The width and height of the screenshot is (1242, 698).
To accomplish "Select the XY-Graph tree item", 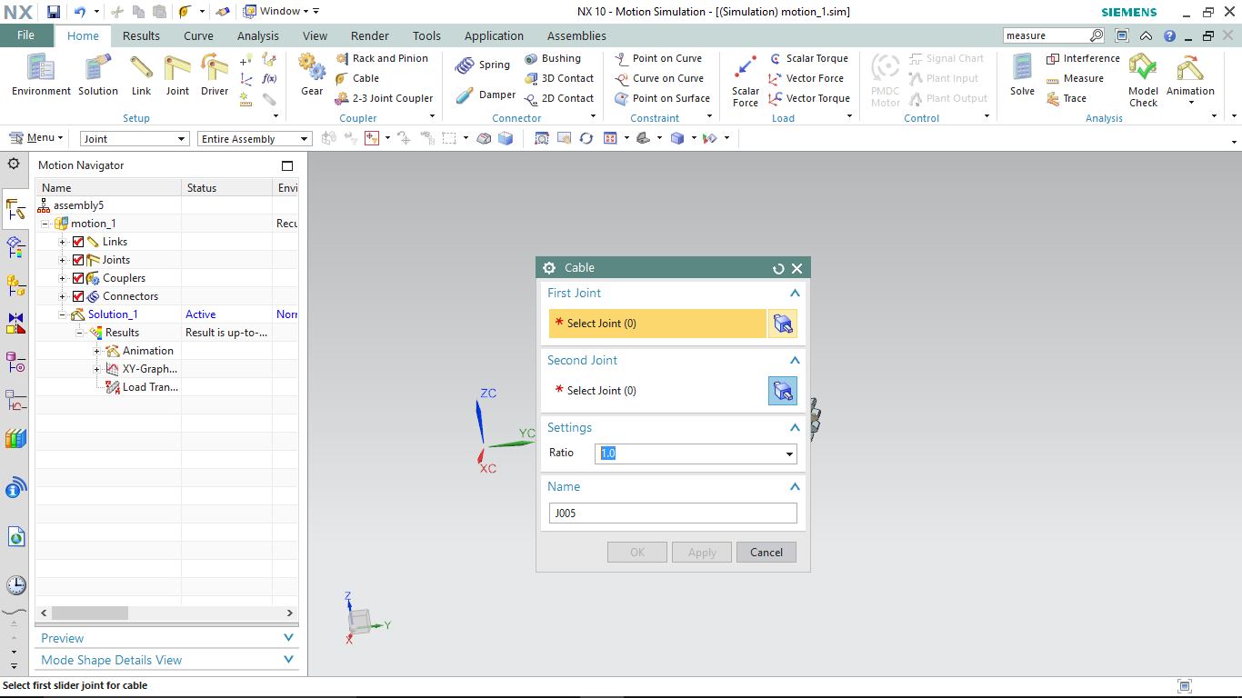I will click(150, 369).
